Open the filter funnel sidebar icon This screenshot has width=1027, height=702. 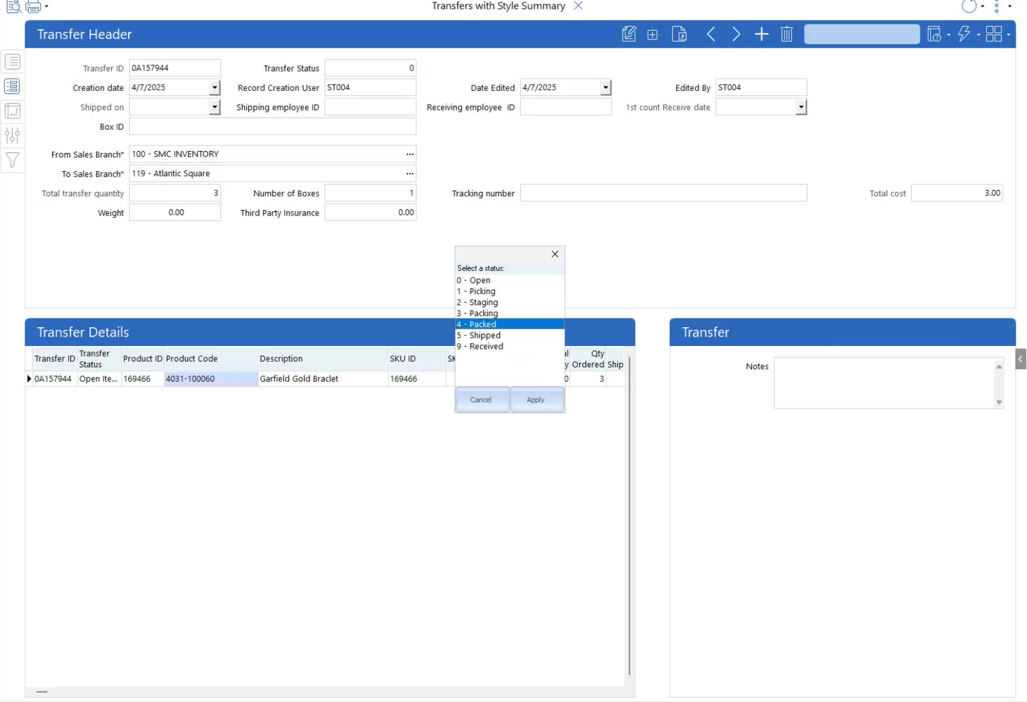(x=13, y=160)
